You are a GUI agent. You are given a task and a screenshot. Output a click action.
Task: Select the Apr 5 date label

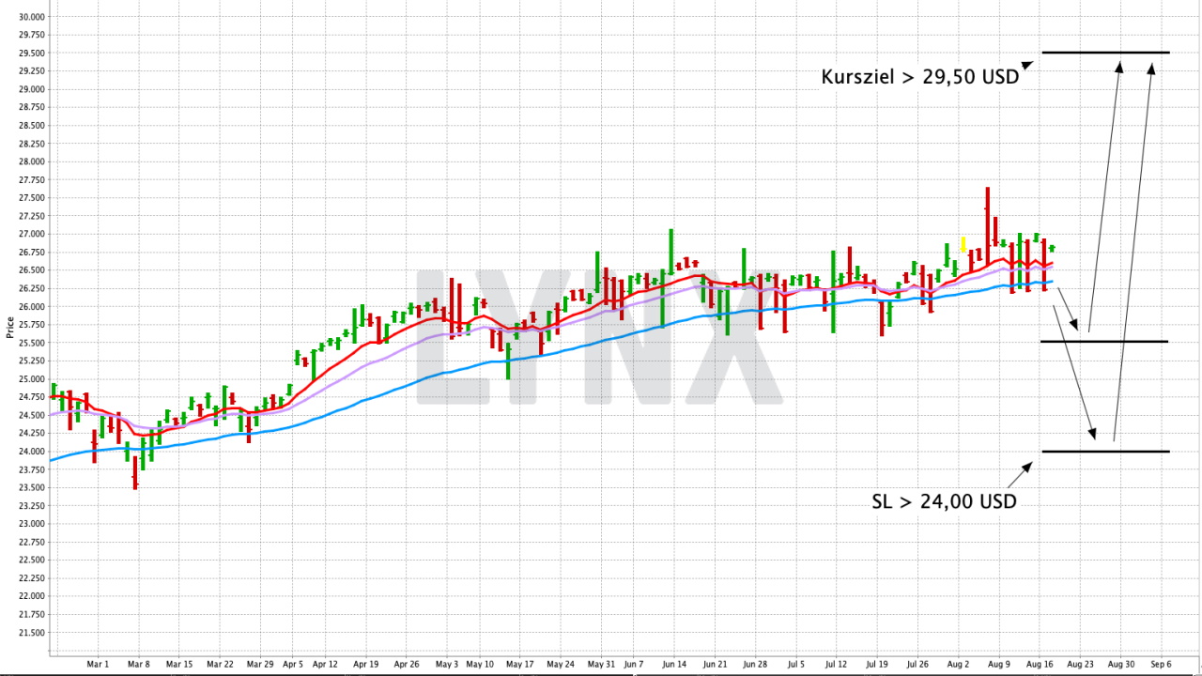click(x=293, y=664)
